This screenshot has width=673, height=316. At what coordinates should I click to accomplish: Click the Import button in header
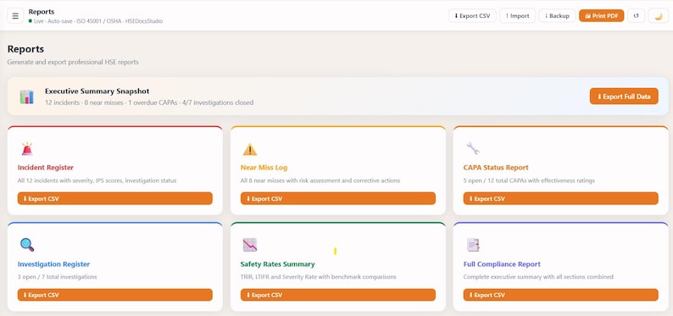tap(517, 16)
